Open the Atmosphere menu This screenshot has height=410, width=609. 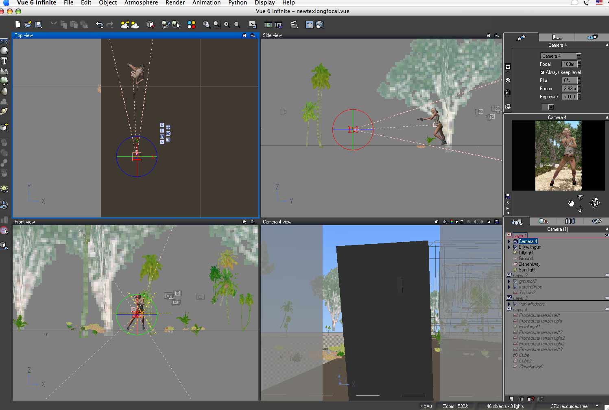pos(141,3)
